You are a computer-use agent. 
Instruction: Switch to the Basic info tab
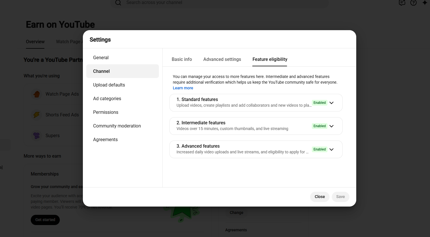pos(182,59)
